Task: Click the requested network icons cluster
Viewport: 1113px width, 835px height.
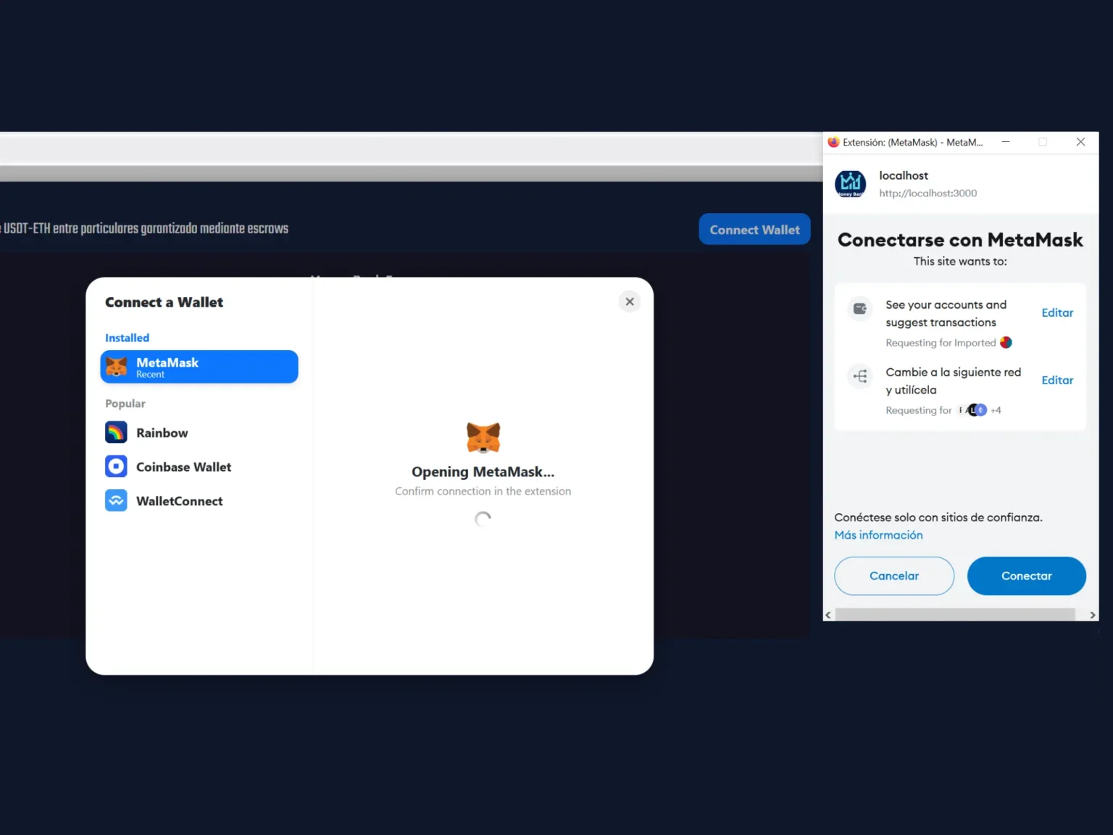Action: 973,410
